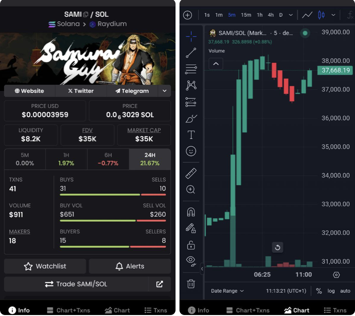
Task: Set chart interval to 15m
Action: tap(246, 15)
